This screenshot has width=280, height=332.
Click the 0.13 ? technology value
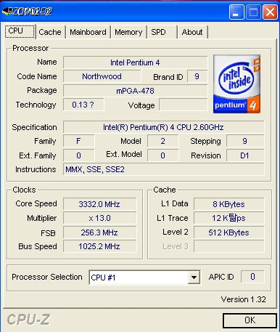pyautogui.click(x=83, y=105)
